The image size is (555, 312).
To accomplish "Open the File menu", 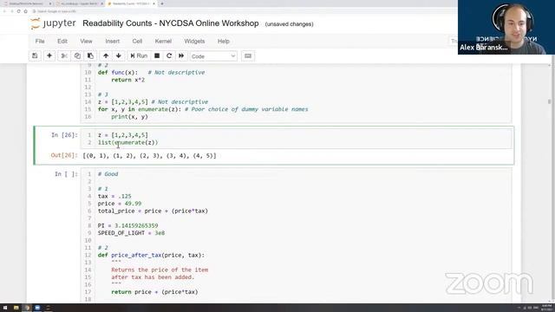I will point(40,41).
